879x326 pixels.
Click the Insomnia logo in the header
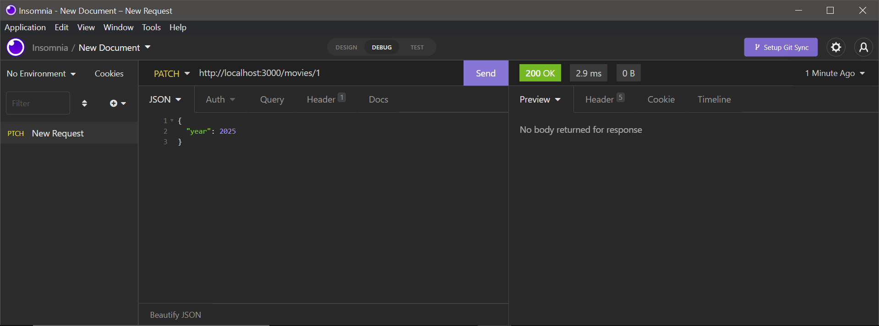click(x=16, y=47)
